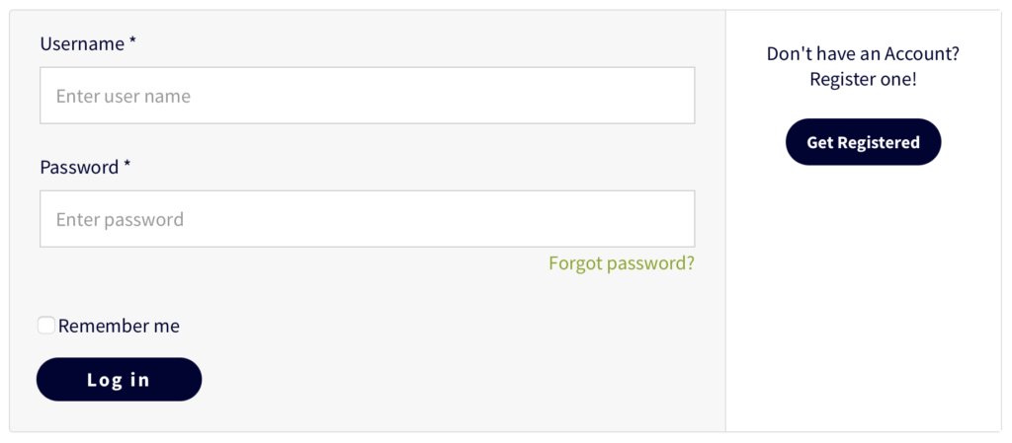Open the Forgot password? link
Viewport: 1012px width, 443px height.
point(622,263)
